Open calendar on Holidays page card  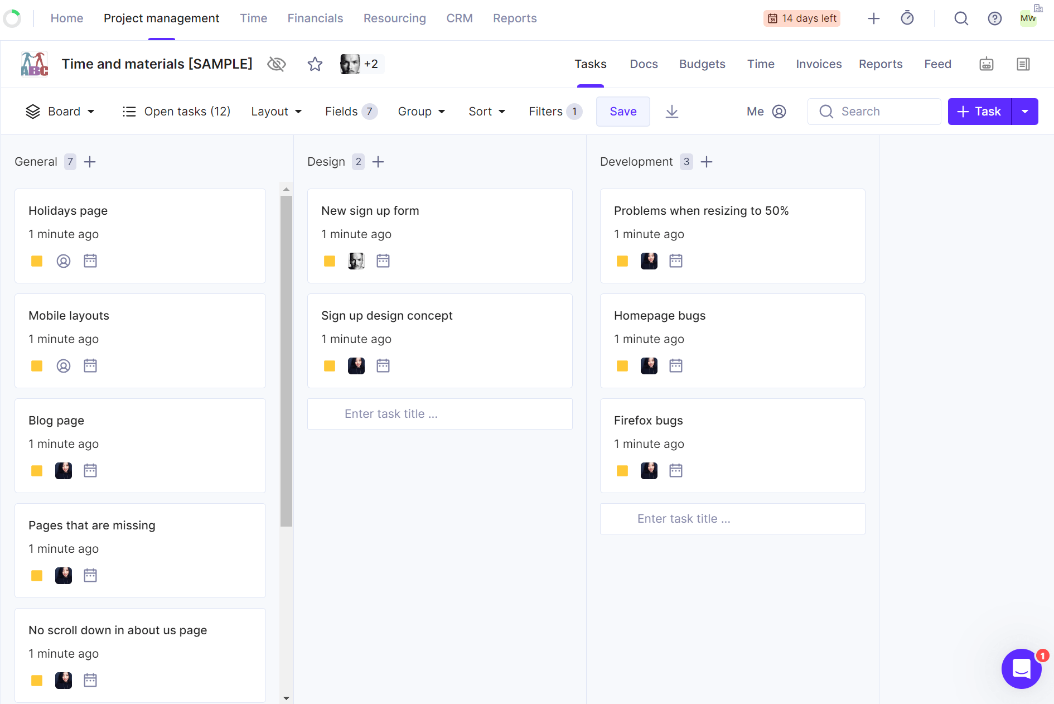pyautogui.click(x=90, y=261)
